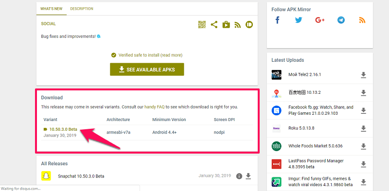This screenshot has height=191, width=389.
Task: Open Мой Tele2 2.16.1 listing
Action: [305, 74]
